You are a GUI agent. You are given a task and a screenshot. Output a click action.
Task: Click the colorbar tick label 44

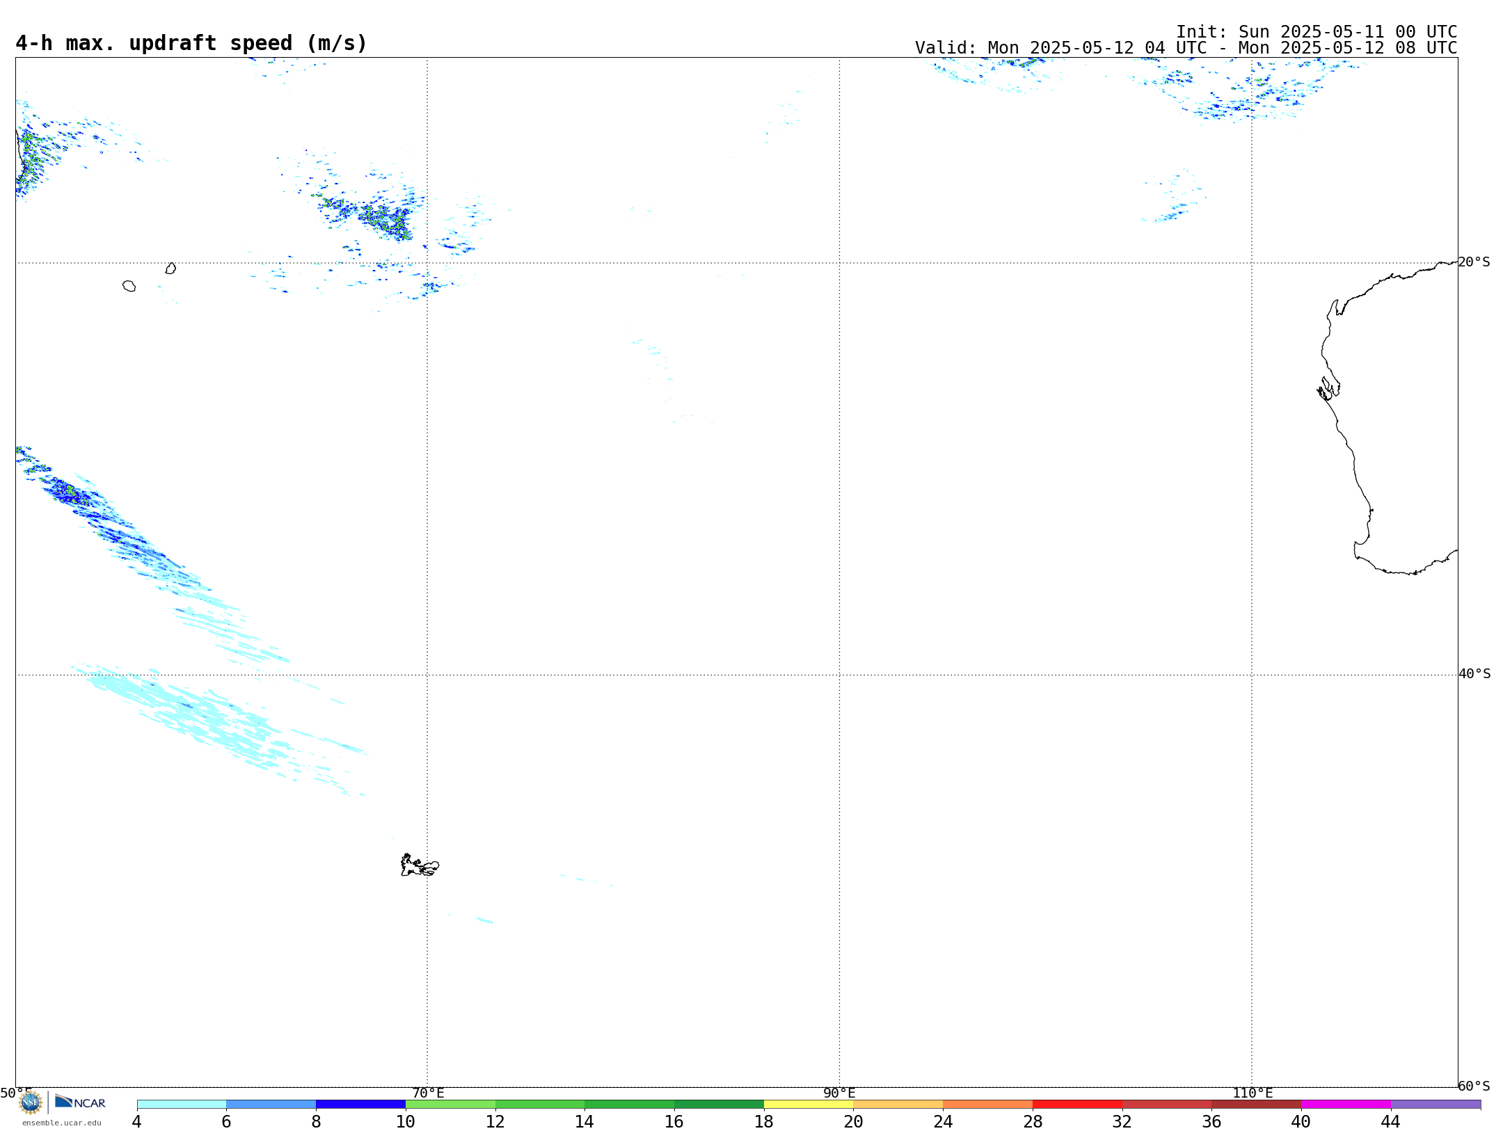point(1391,1122)
